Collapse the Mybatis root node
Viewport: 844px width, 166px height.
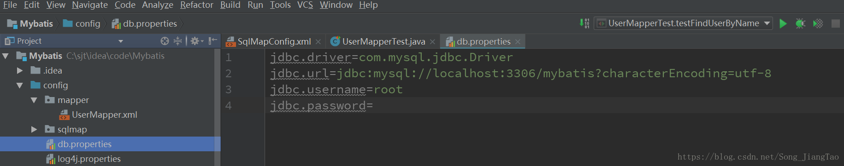coord(6,56)
